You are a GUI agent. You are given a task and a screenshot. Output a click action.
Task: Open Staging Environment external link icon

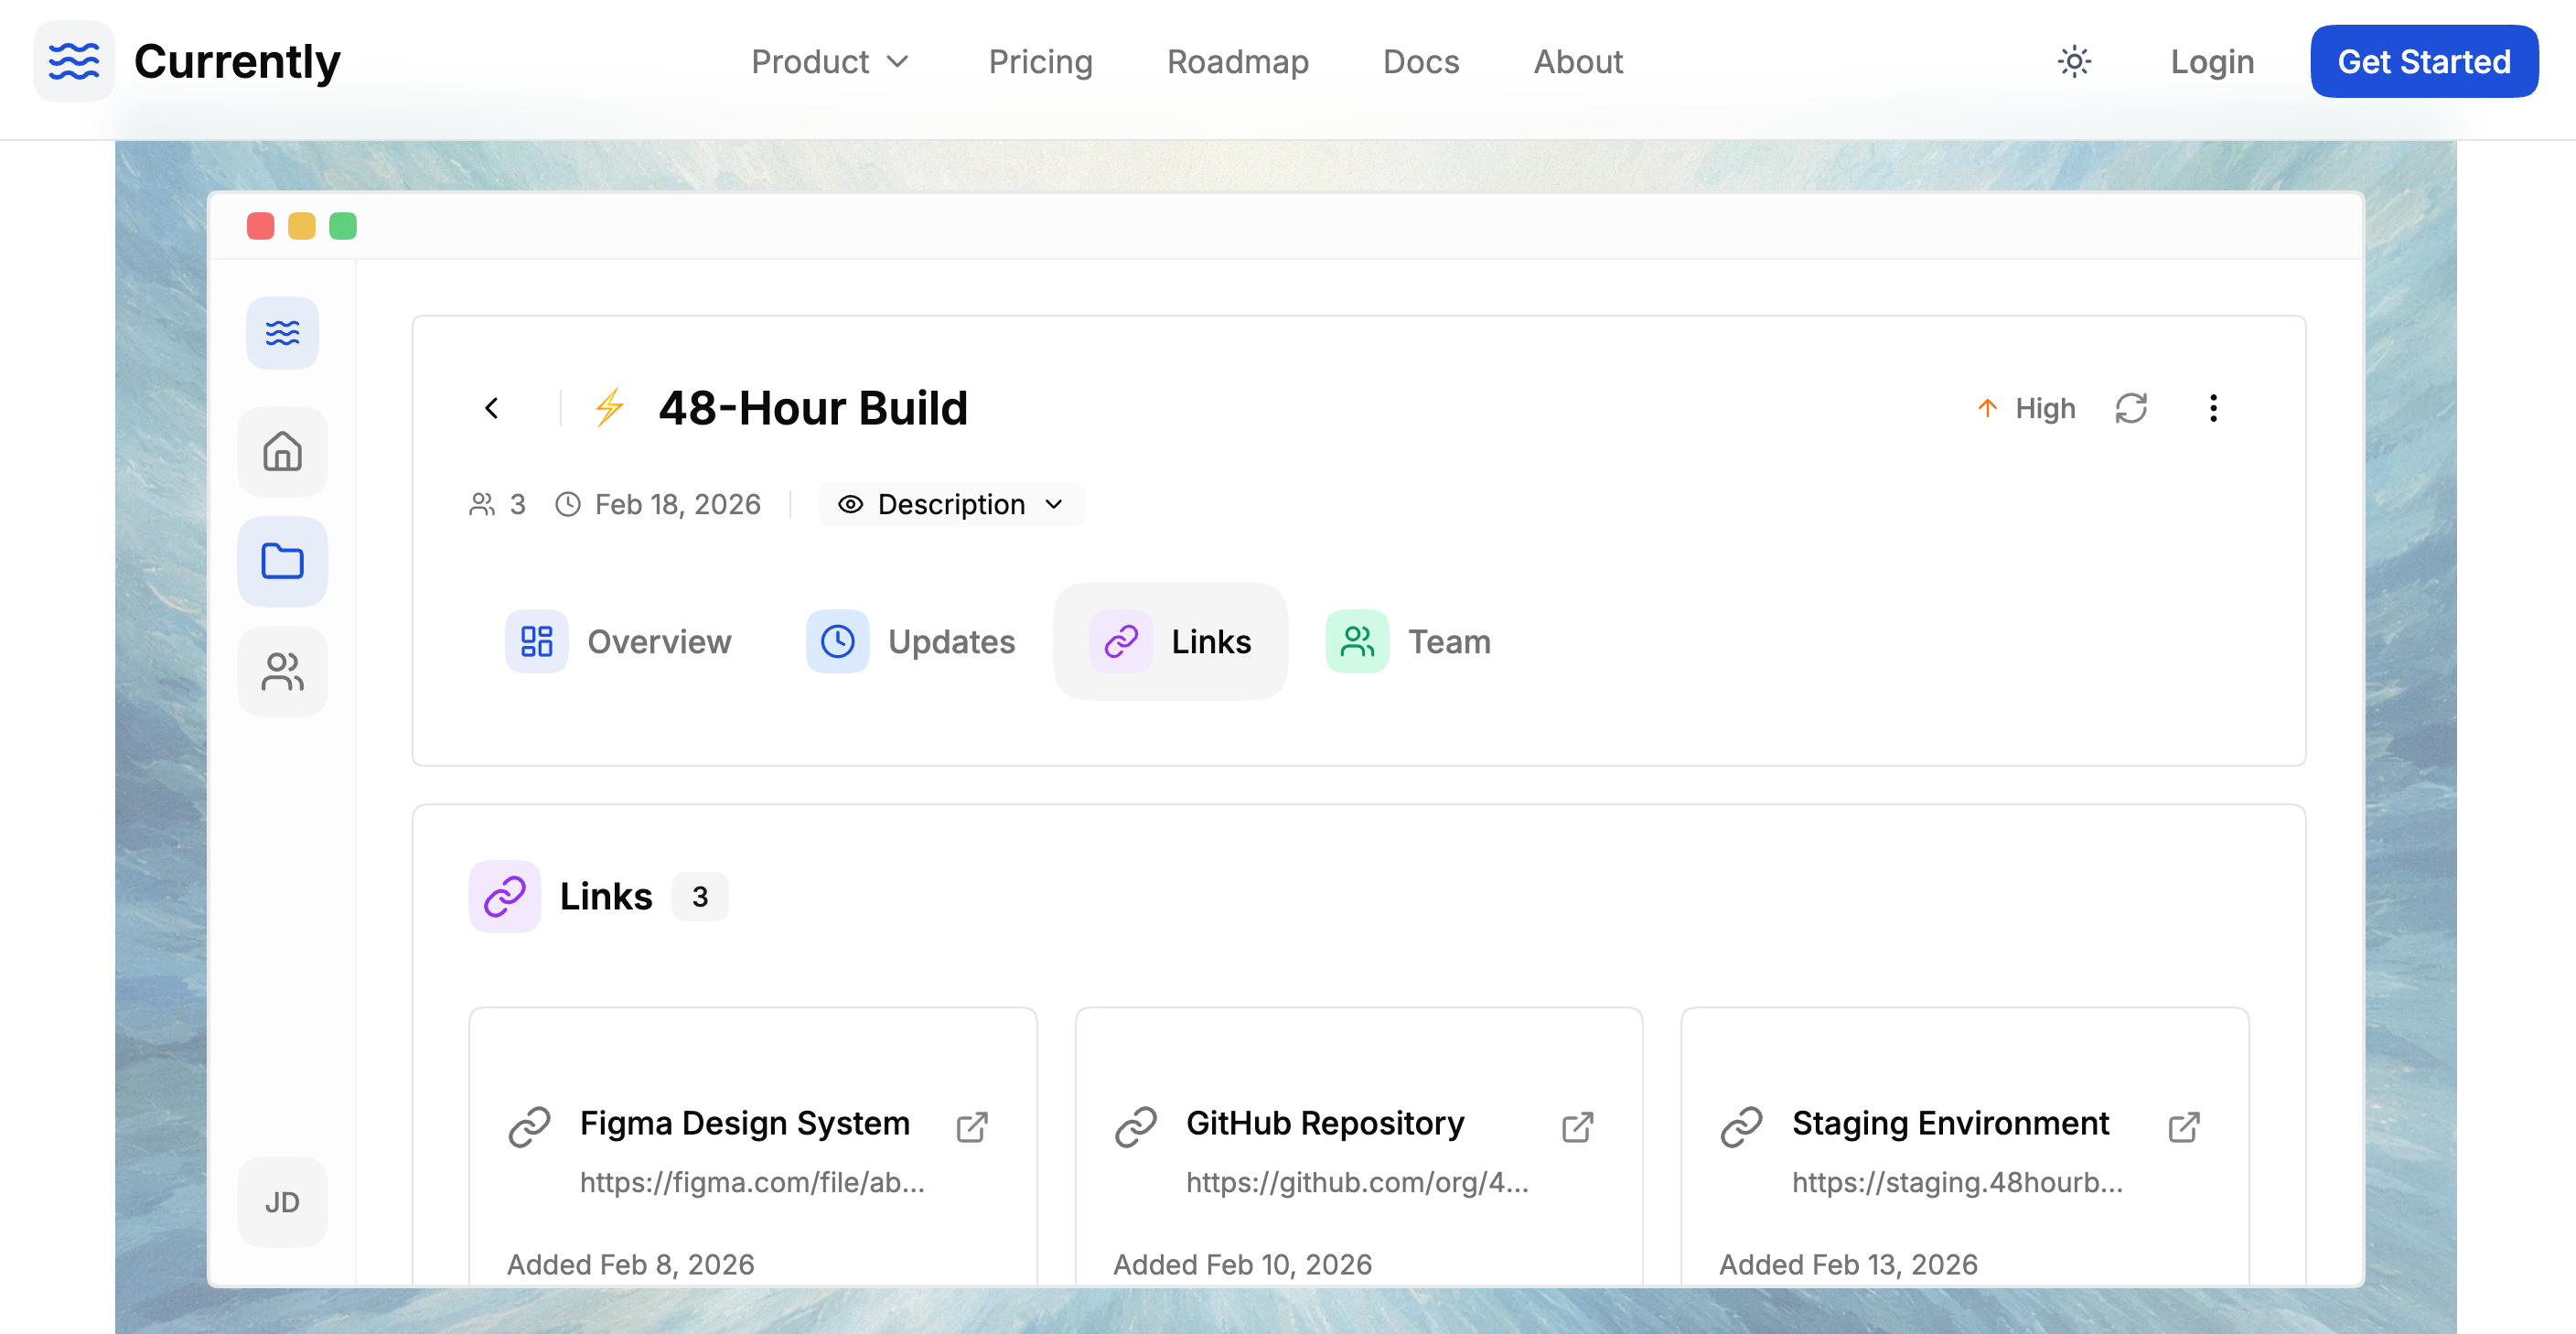(x=2184, y=1127)
